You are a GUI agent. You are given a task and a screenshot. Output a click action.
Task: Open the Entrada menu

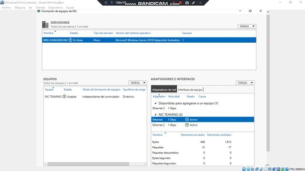[40, 8]
